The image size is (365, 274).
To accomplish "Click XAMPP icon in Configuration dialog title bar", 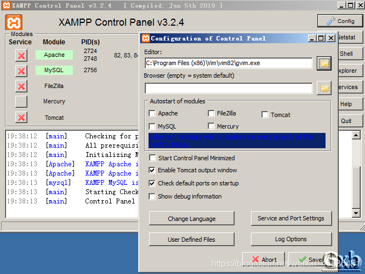I will tap(146, 38).
